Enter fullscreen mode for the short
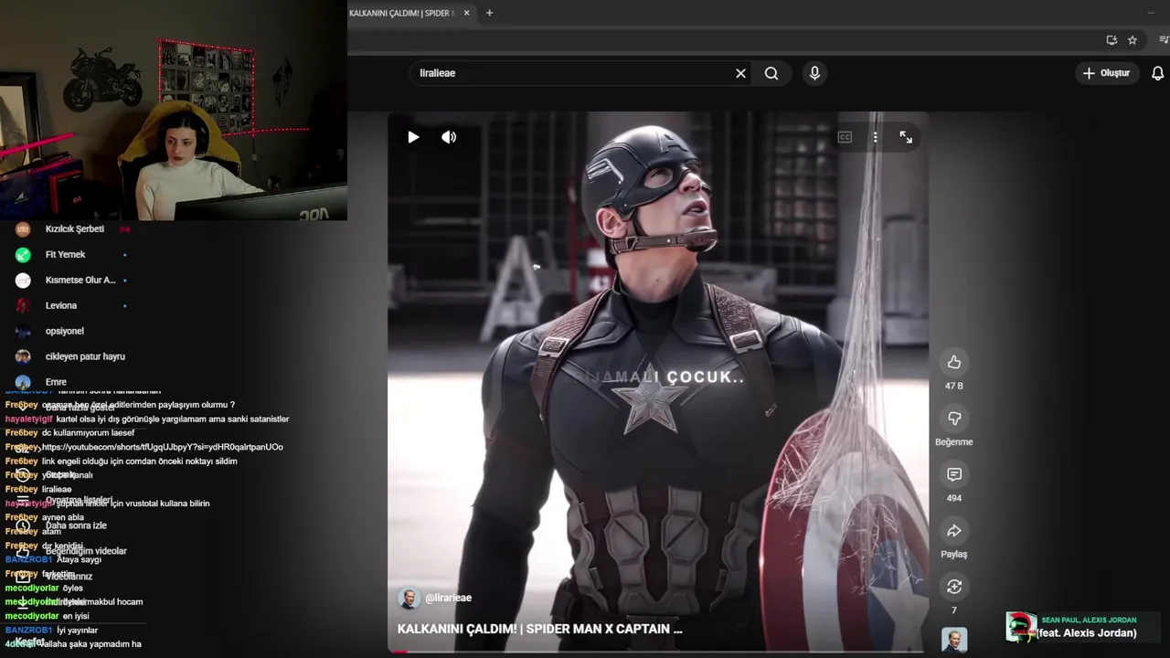The width and height of the screenshot is (1170, 658). tap(906, 137)
